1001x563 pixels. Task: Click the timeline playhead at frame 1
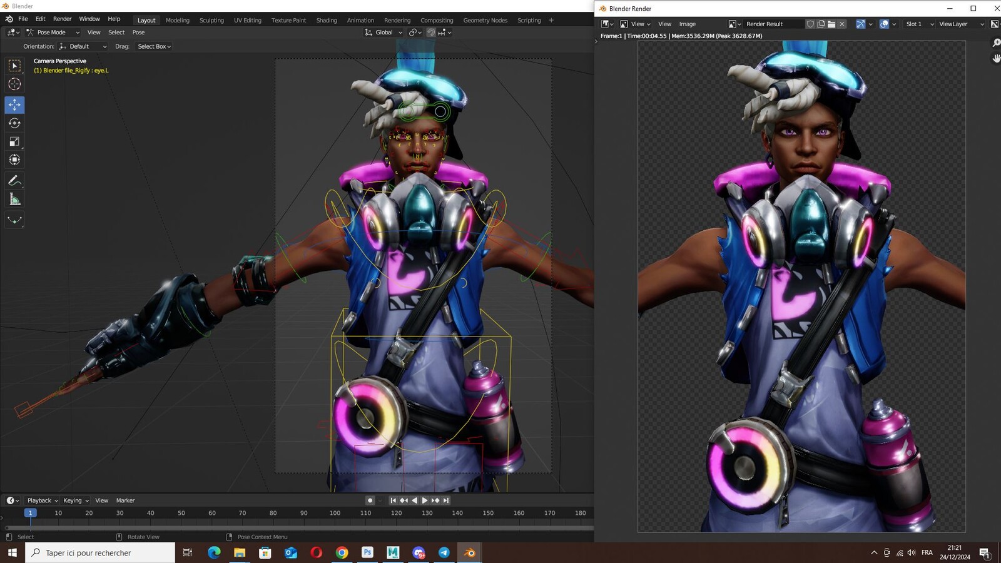point(29,513)
